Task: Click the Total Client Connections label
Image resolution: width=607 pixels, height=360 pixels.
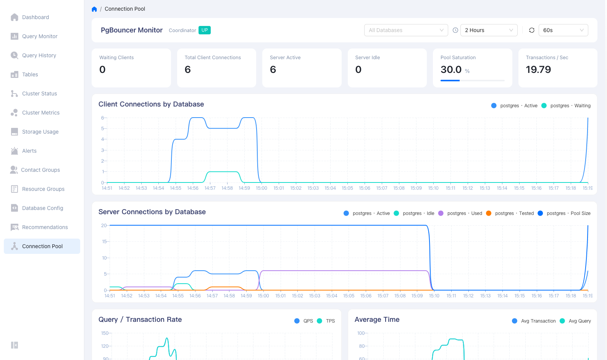Action: click(213, 58)
